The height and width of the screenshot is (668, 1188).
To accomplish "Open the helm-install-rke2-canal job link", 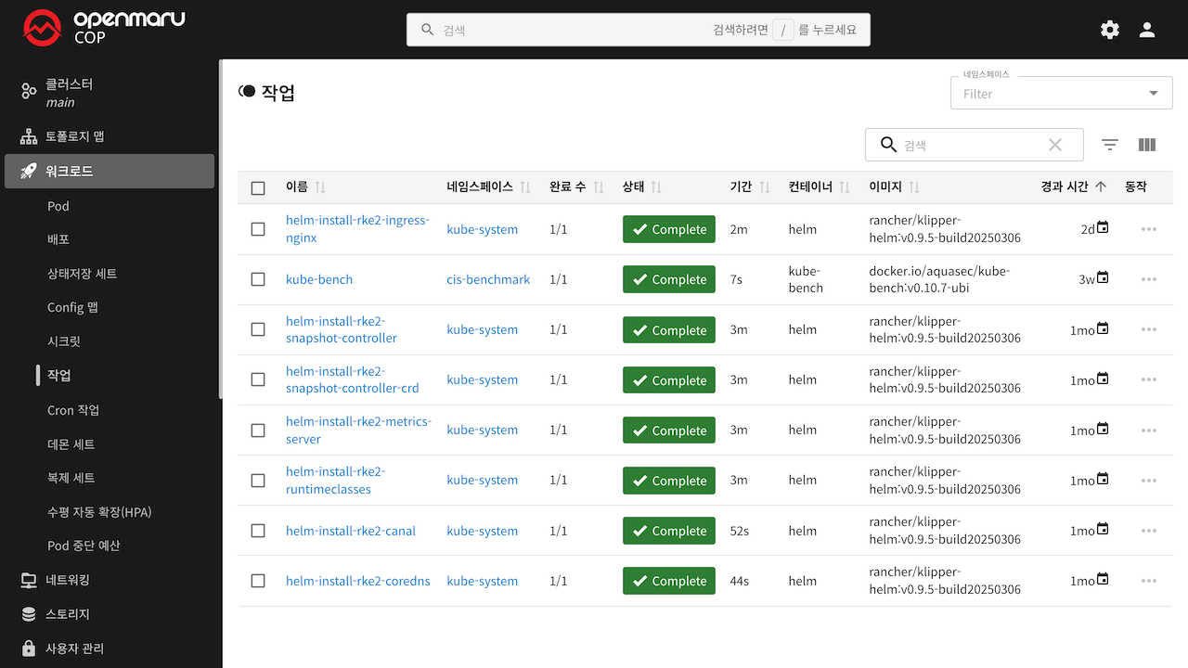I will (350, 531).
